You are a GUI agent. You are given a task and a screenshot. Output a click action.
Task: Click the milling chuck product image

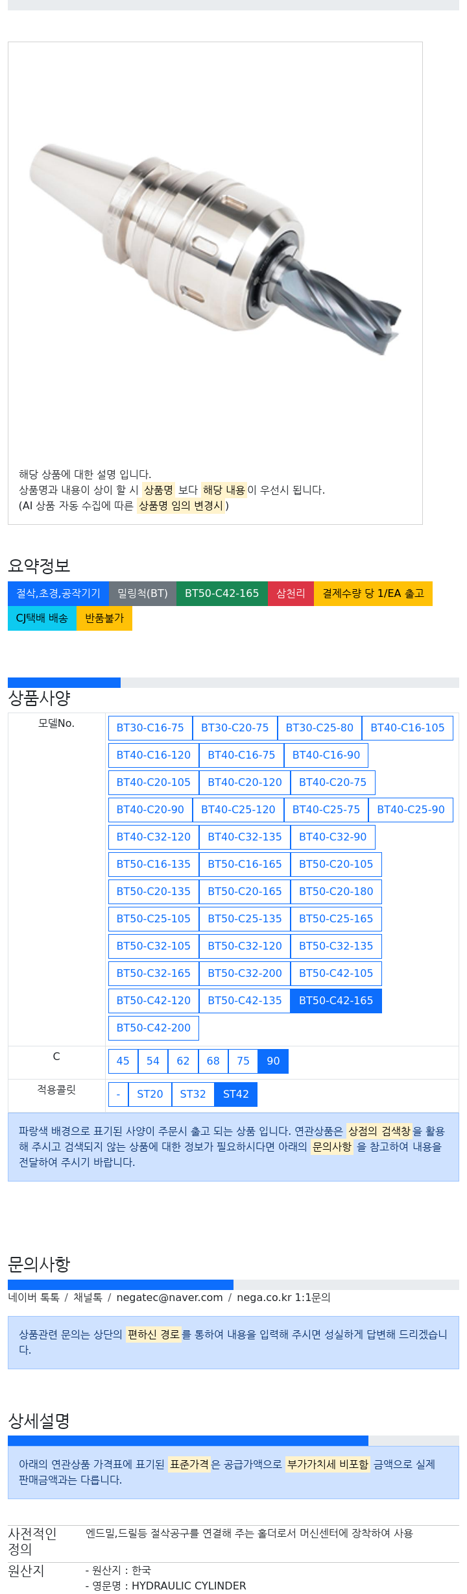[x=215, y=250]
